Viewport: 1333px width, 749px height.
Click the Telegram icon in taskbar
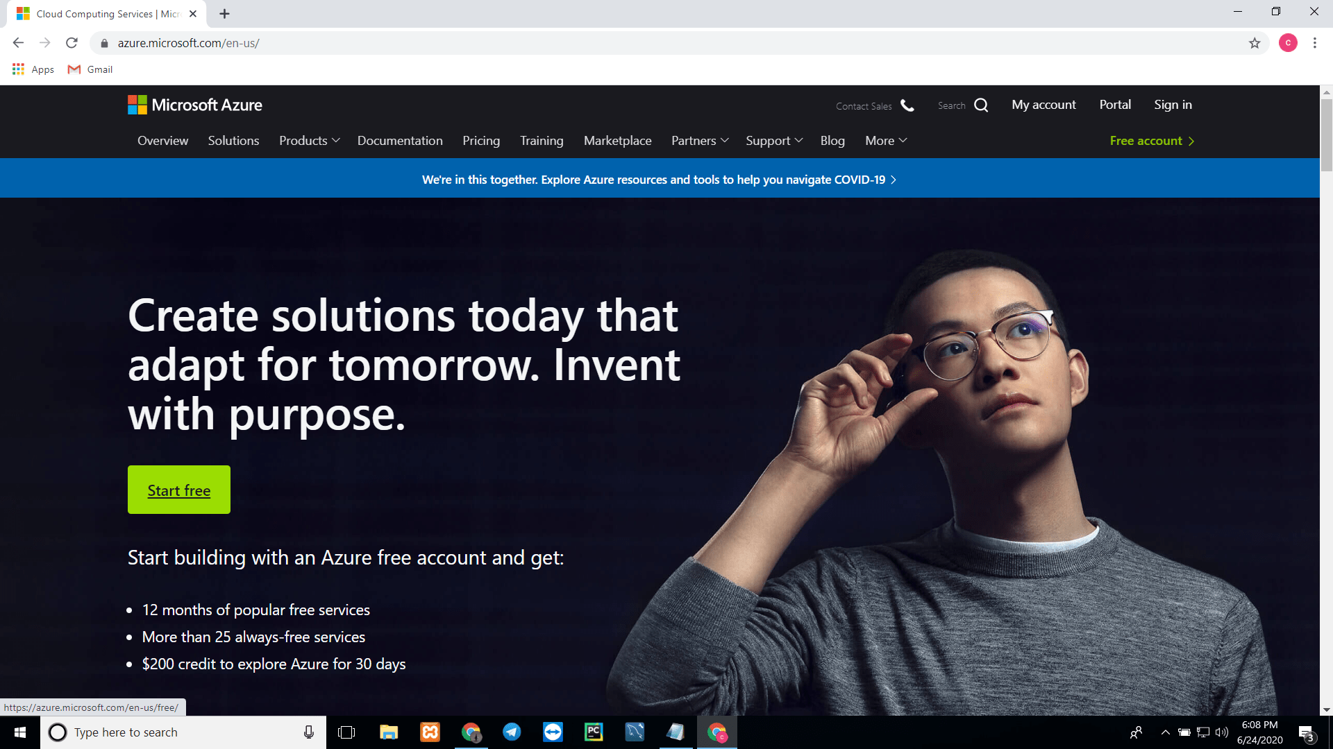point(512,731)
